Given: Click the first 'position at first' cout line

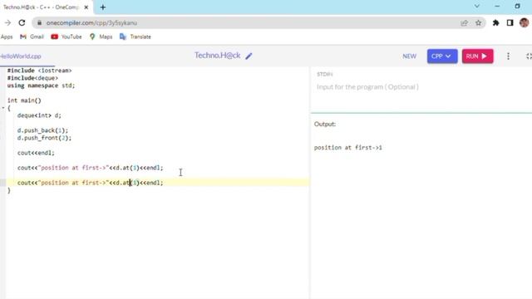Looking at the screenshot, I should (91, 168).
